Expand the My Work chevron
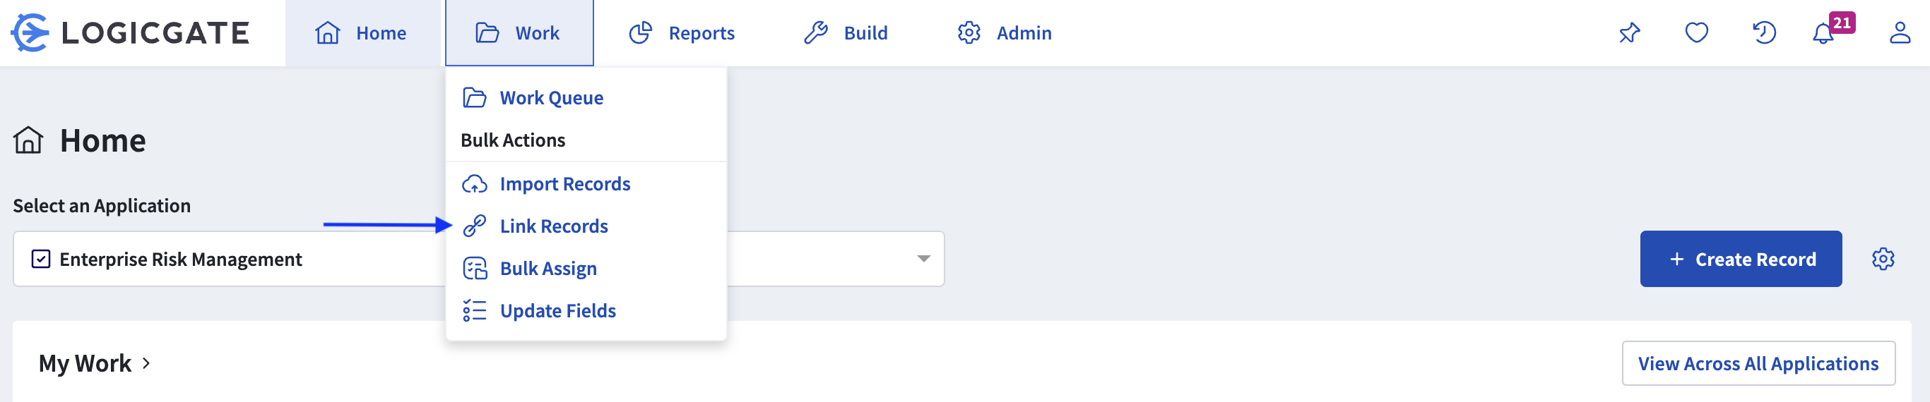 point(146,363)
